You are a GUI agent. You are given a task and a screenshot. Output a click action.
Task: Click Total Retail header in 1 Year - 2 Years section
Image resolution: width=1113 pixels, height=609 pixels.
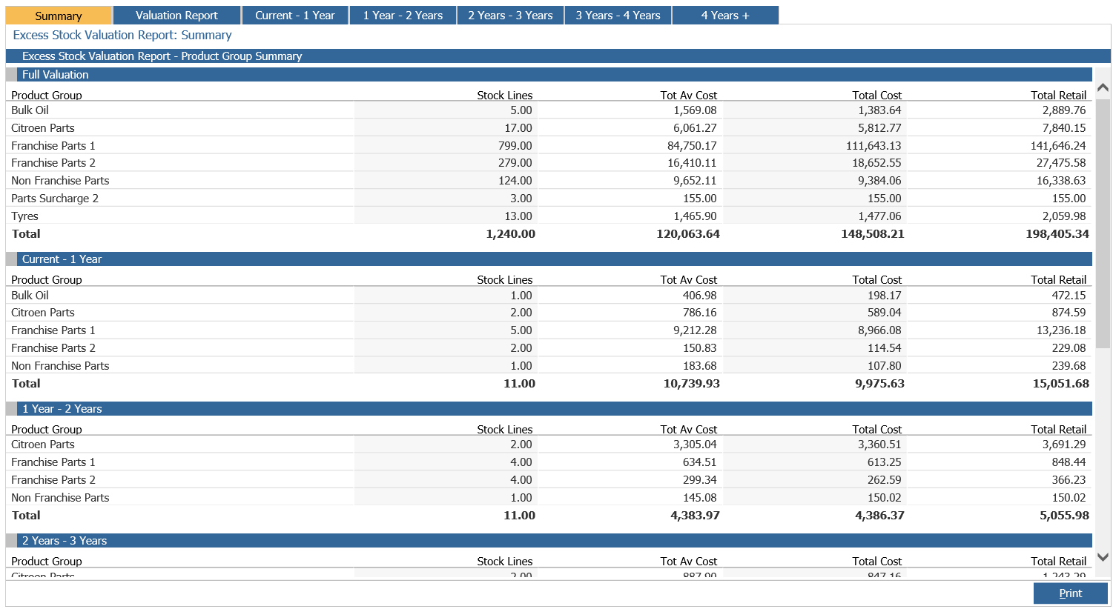[x=1058, y=430]
